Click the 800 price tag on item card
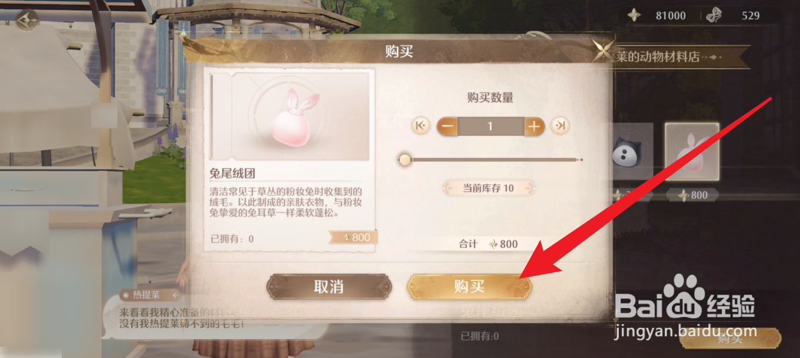Screen dimensions: 800x358 coord(353,237)
